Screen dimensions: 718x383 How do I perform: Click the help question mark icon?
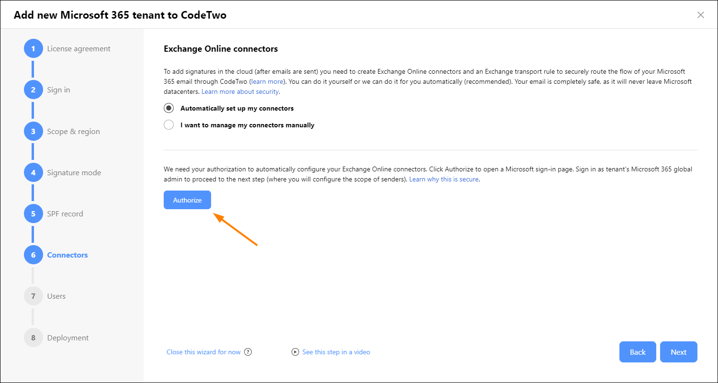click(x=248, y=352)
